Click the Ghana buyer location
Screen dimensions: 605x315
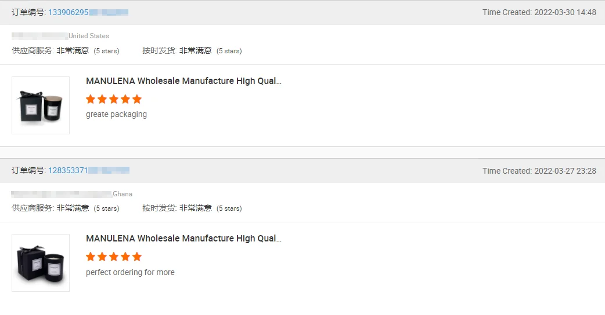tap(123, 194)
